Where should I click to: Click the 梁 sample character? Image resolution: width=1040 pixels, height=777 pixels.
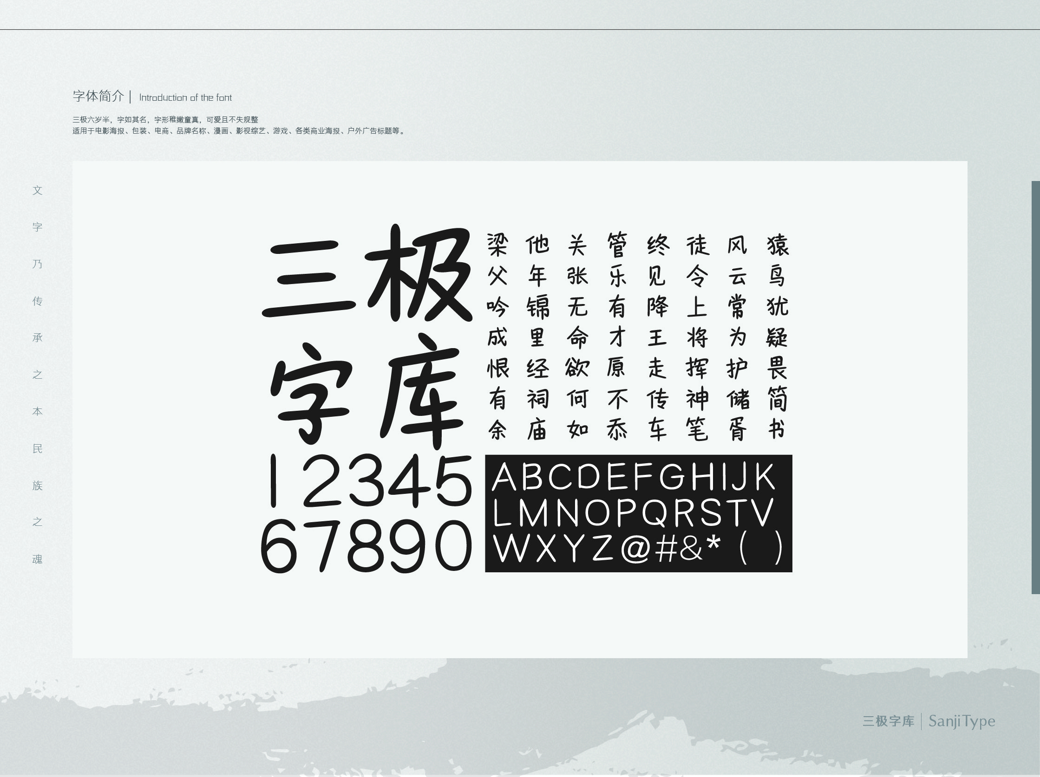click(497, 245)
